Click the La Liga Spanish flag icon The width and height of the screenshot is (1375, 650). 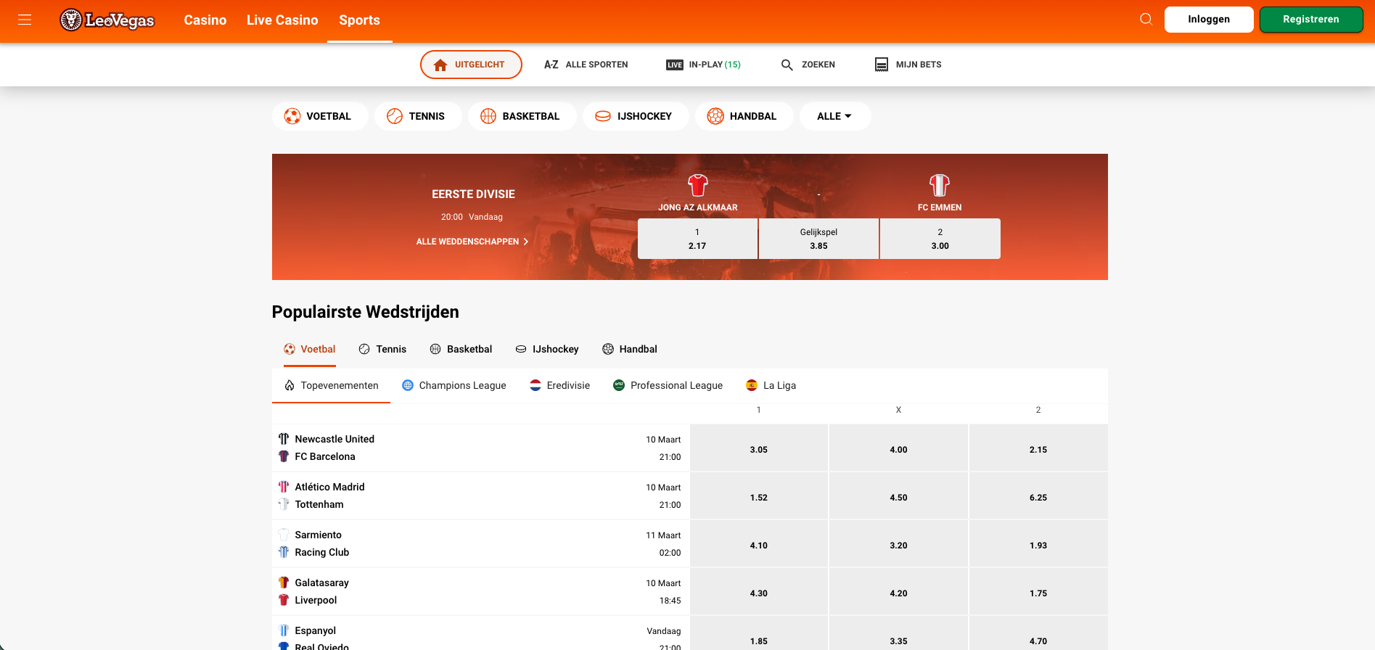tap(752, 385)
